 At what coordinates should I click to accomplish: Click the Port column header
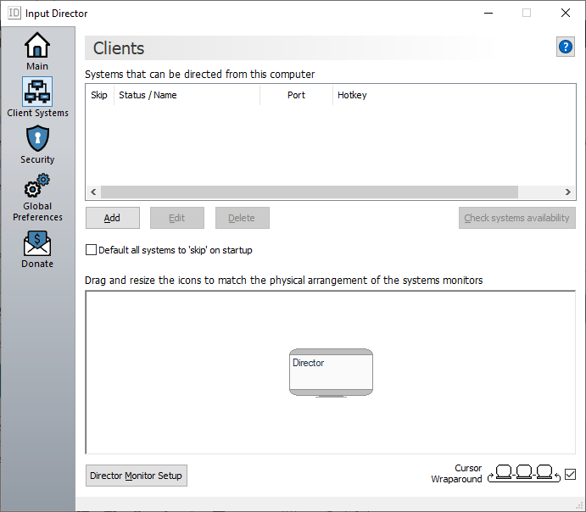tap(296, 95)
